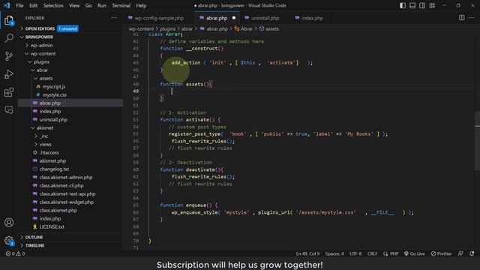Image resolution: width=480 pixels, height=270 pixels.
Task: Open Customize Layout icon
Action: tap(432, 5)
